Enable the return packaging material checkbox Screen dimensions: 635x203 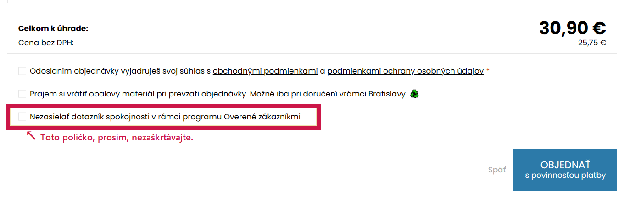pos(22,94)
